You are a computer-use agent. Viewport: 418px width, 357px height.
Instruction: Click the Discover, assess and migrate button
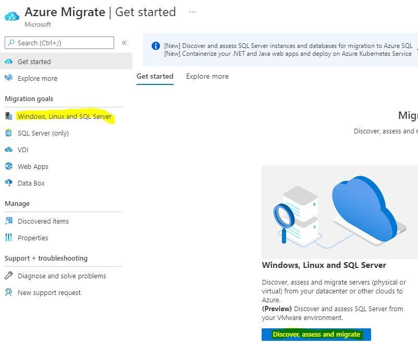point(316,335)
